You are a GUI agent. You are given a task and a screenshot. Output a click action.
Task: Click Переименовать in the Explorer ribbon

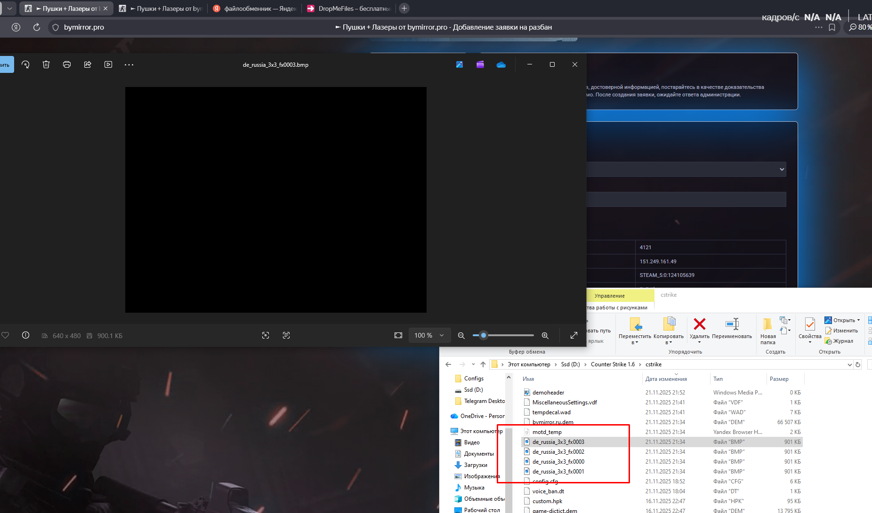(732, 328)
